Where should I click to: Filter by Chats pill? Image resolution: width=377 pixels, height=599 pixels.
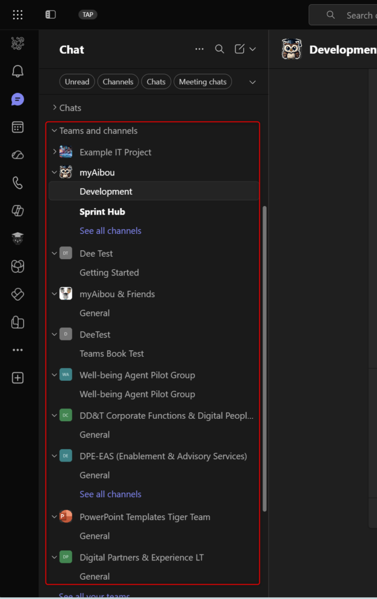(156, 82)
